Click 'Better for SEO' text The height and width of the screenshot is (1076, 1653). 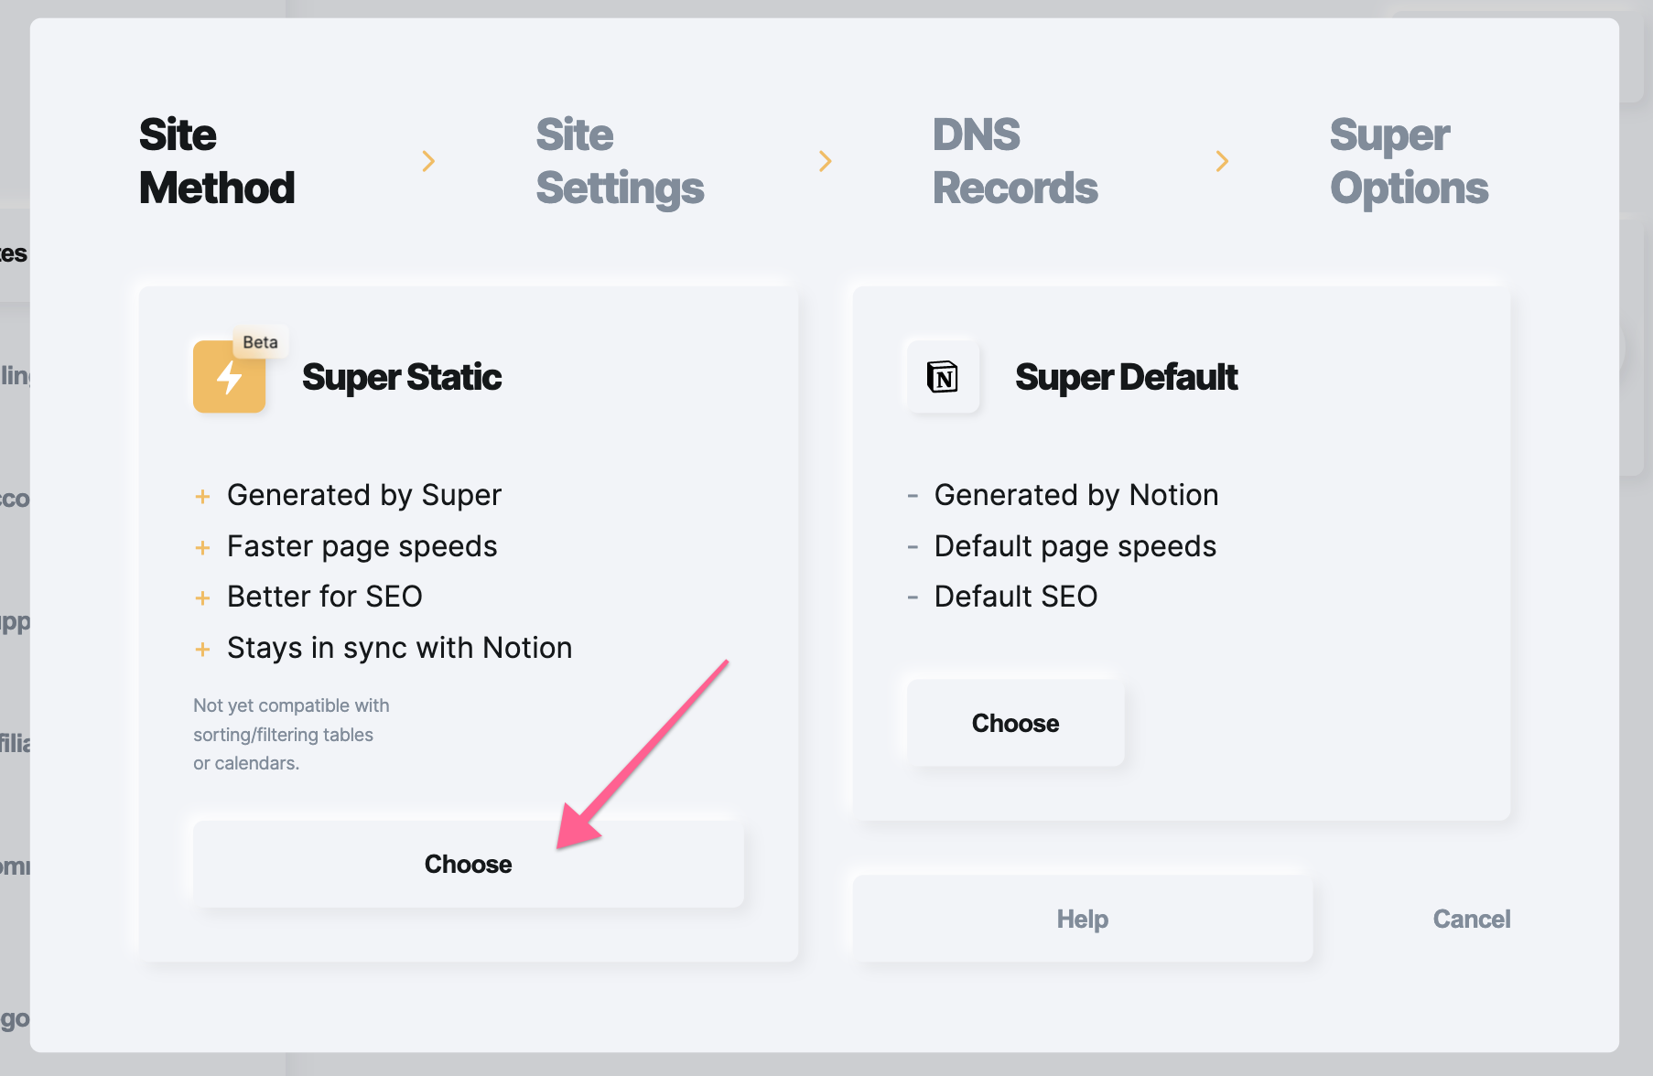325,597
